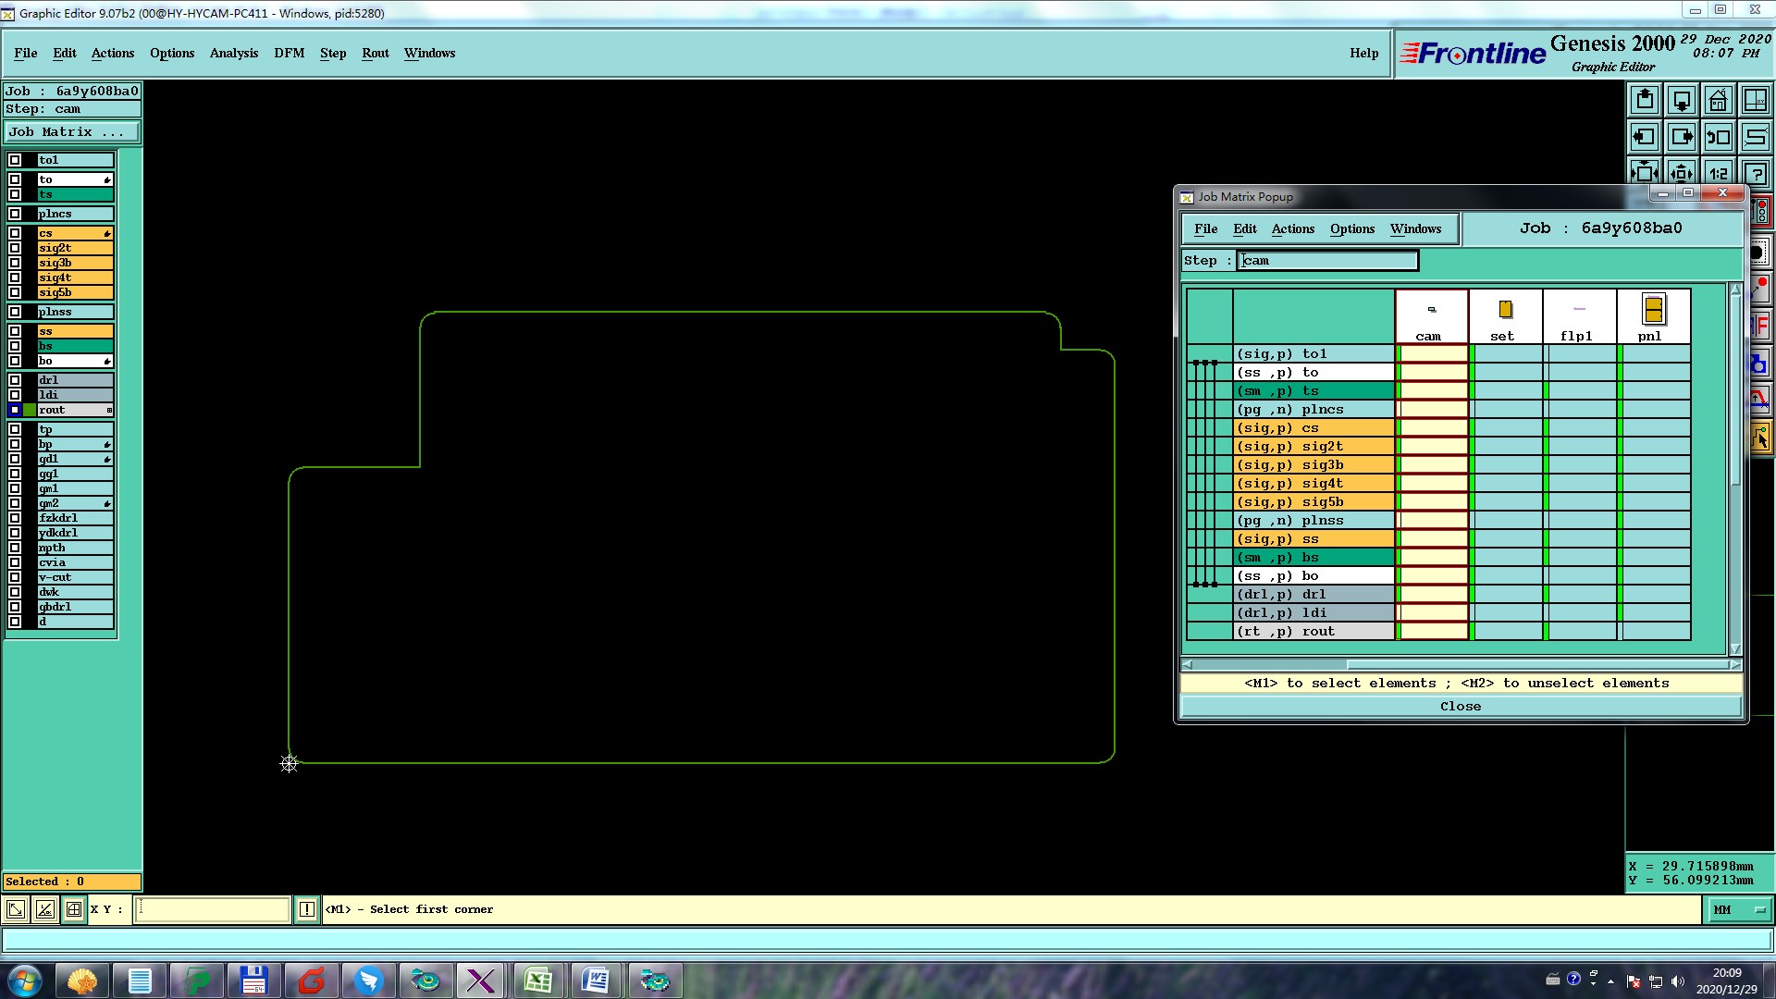
Task: Toggle display checkbox of rout layer
Action: coord(15,410)
